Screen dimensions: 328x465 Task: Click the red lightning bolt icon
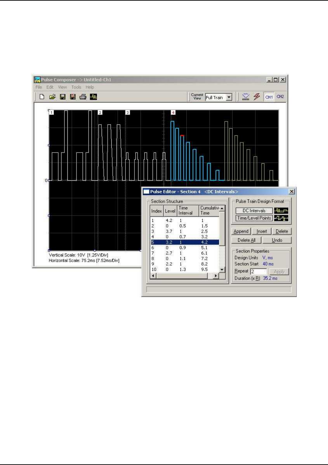pos(257,97)
